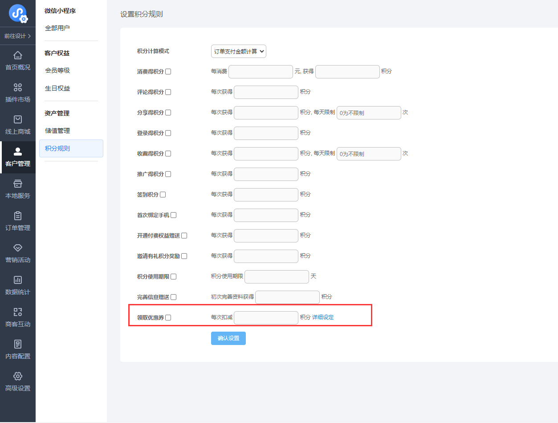Open the 积分计算模式 dropdown
558x423 pixels.
pyautogui.click(x=238, y=51)
